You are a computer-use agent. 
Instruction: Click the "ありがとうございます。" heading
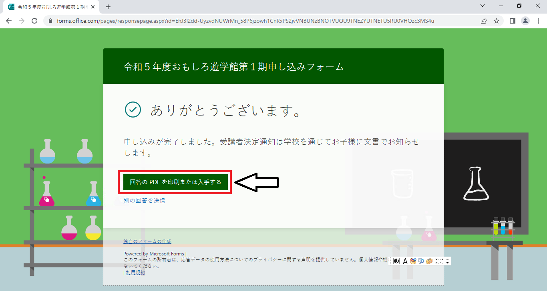225,110
